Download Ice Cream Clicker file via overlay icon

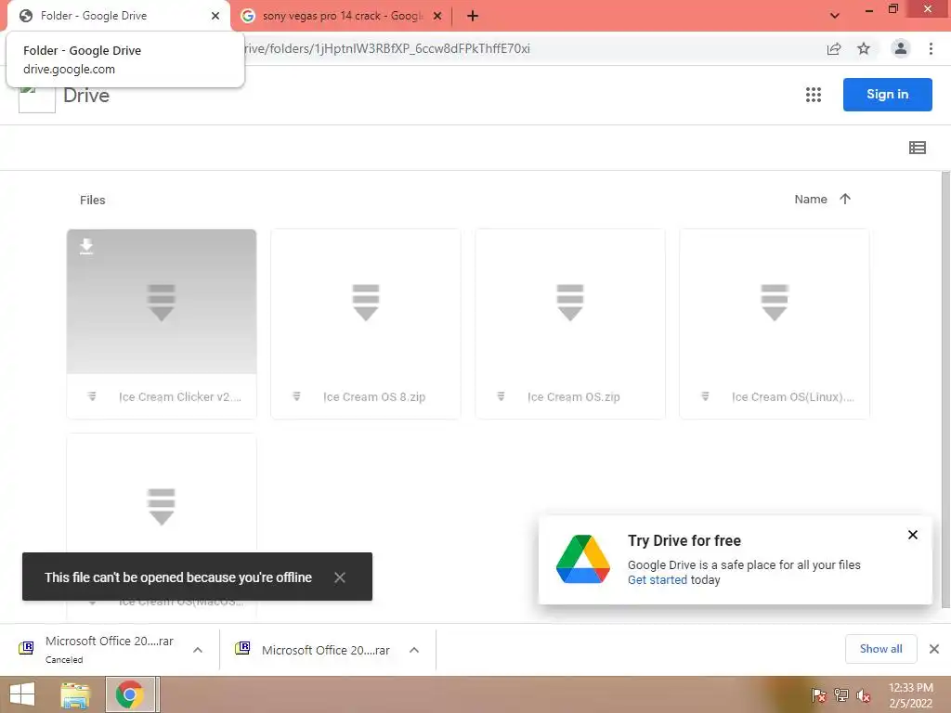tap(86, 246)
